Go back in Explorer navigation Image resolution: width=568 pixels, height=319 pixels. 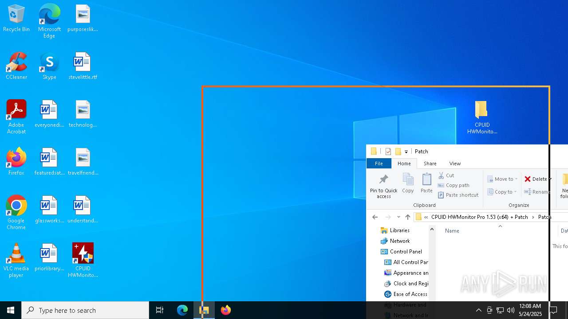[x=375, y=217]
